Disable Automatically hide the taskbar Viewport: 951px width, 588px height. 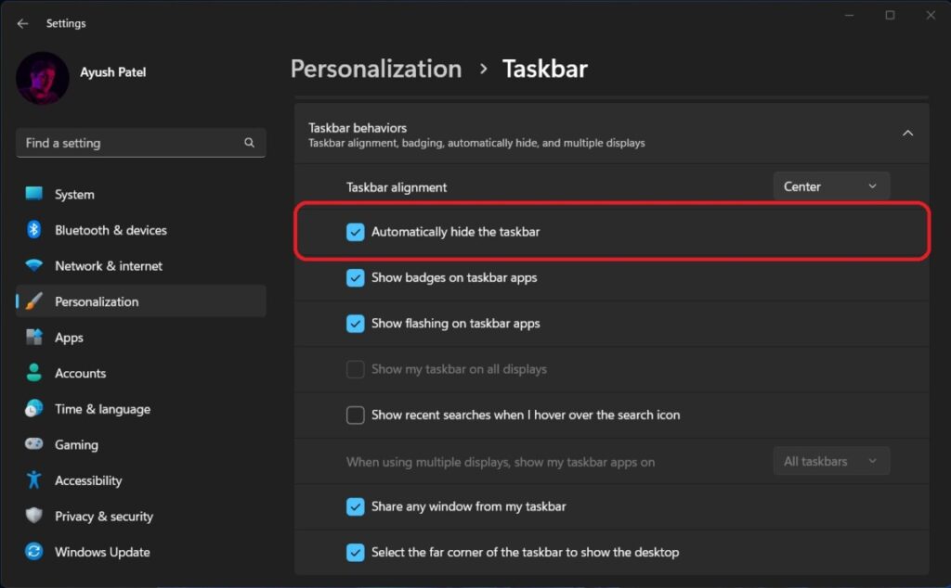pos(355,232)
